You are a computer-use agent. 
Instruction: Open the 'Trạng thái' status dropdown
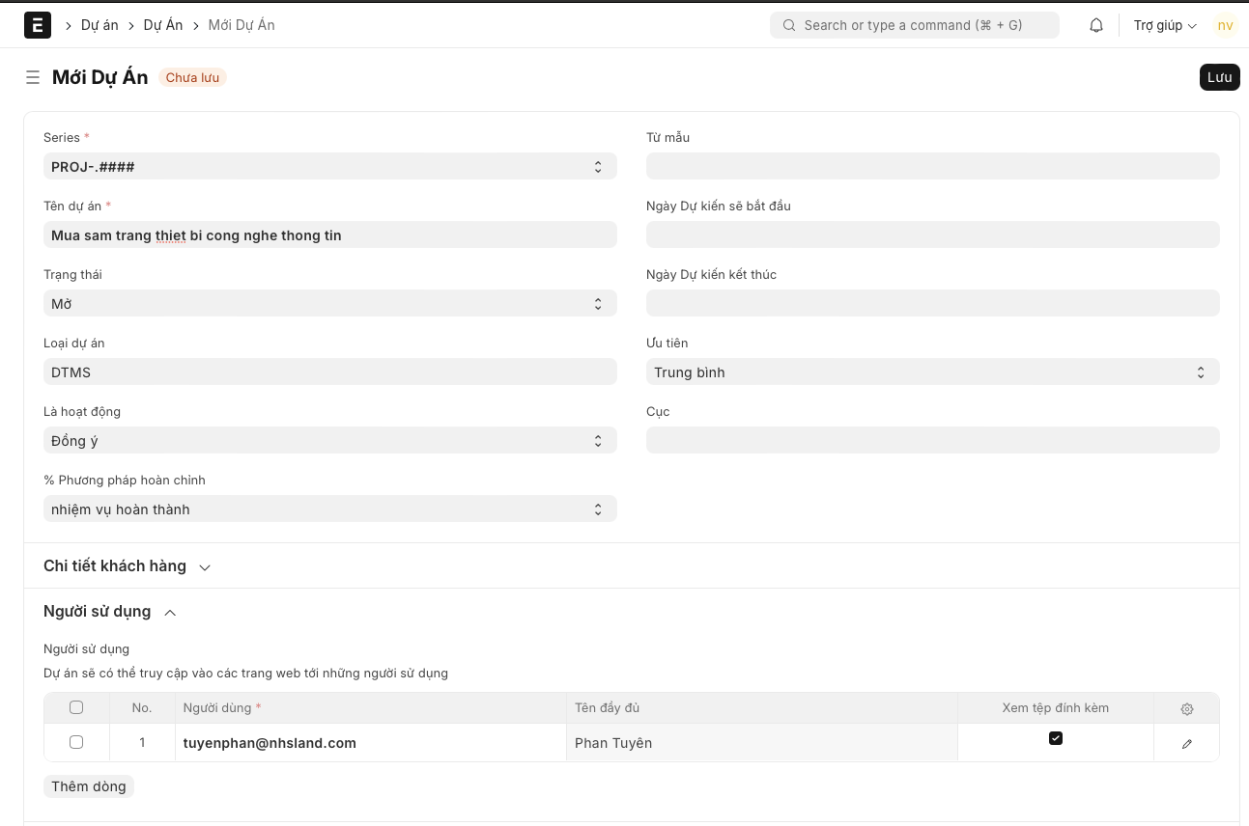click(x=329, y=304)
